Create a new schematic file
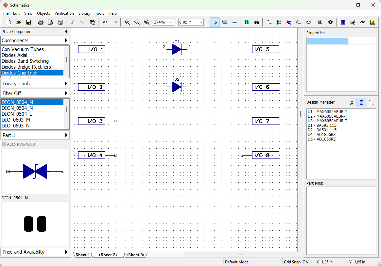381x266 pixels. click(x=9, y=22)
